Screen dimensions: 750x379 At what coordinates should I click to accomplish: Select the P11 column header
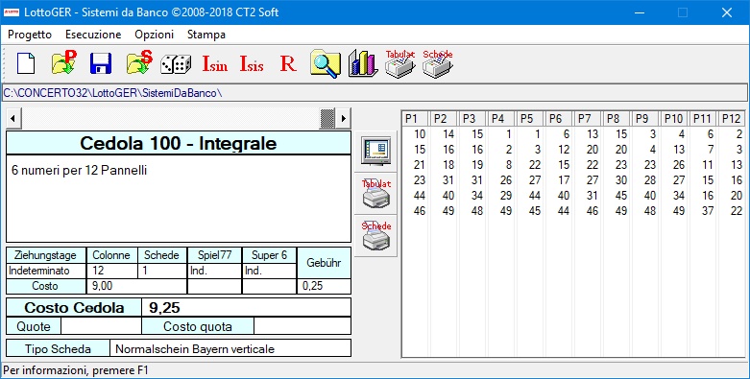[x=702, y=119]
